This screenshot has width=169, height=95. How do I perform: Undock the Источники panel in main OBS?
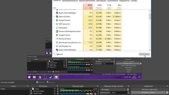(57, 86)
